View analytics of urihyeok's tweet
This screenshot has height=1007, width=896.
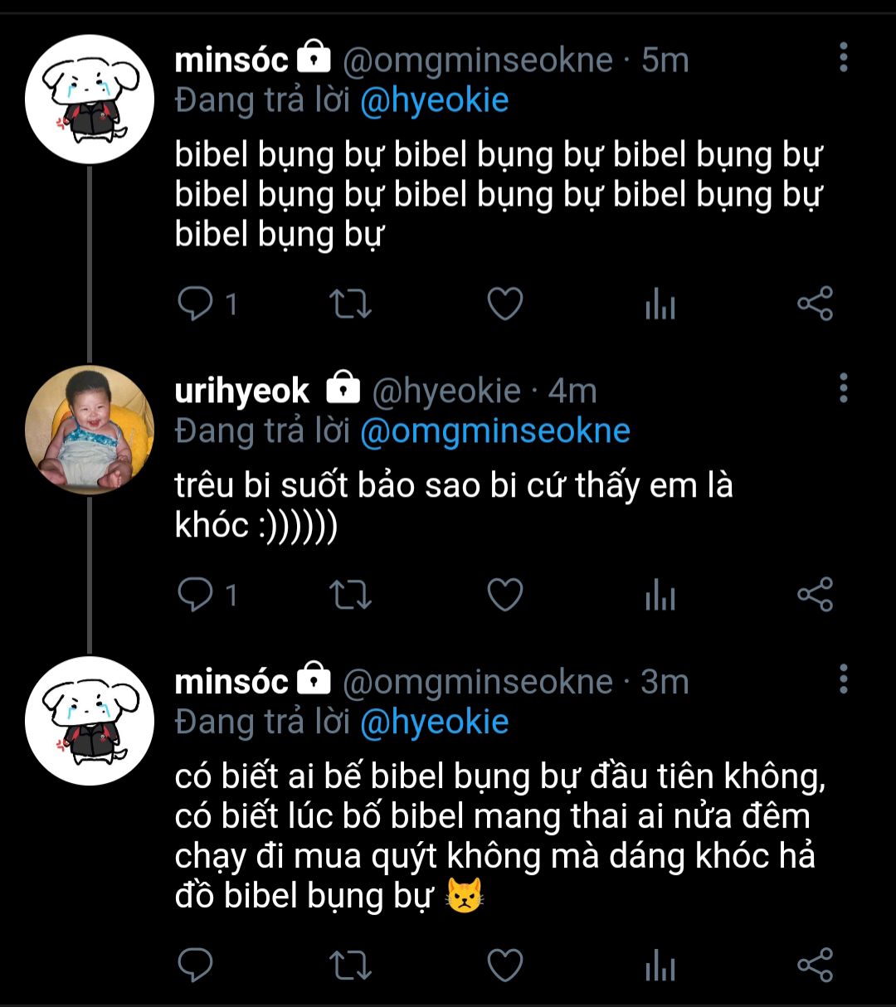click(660, 596)
